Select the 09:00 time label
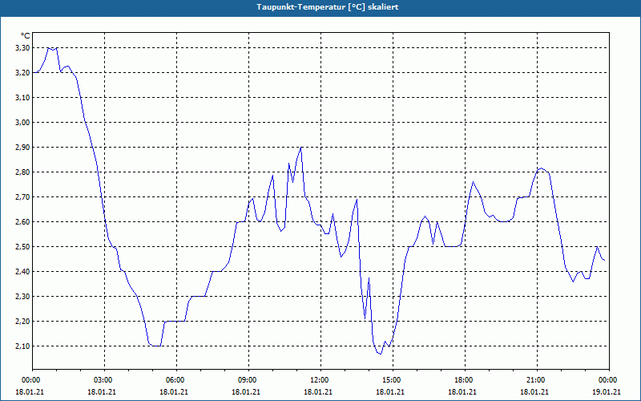Viewport: 641px width, 401px height. pos(248,380)
